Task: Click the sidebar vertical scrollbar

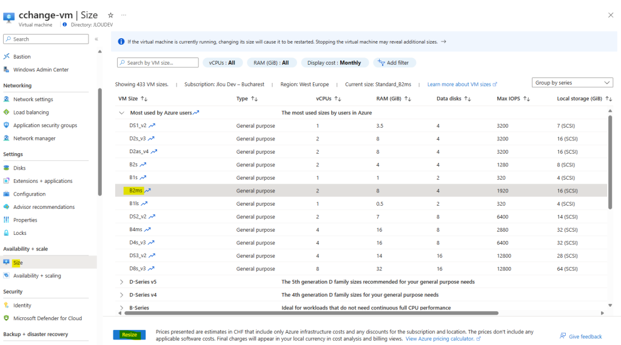Action: tap(100, 142)
